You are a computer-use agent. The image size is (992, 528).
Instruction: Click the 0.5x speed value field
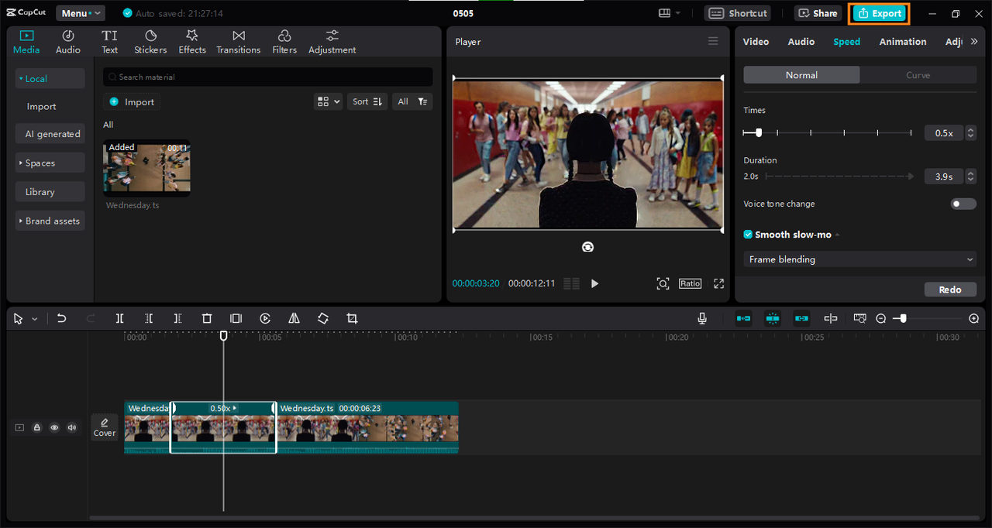coord(944,133)
